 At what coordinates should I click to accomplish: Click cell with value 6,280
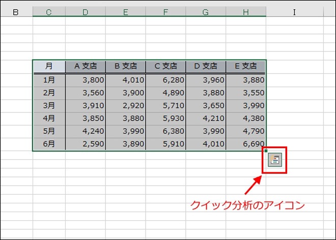[165, 80]
